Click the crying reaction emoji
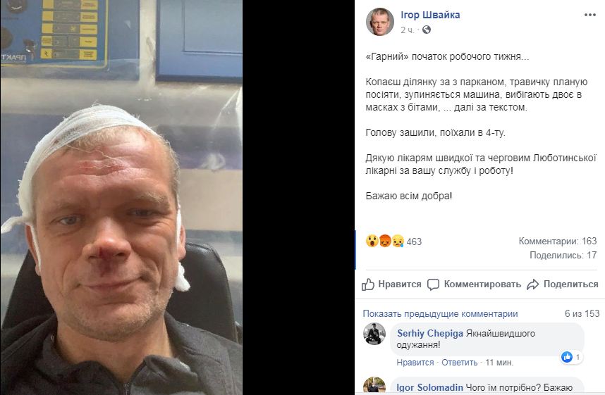This screenshot has height=395, width=605. coord(398,242)
